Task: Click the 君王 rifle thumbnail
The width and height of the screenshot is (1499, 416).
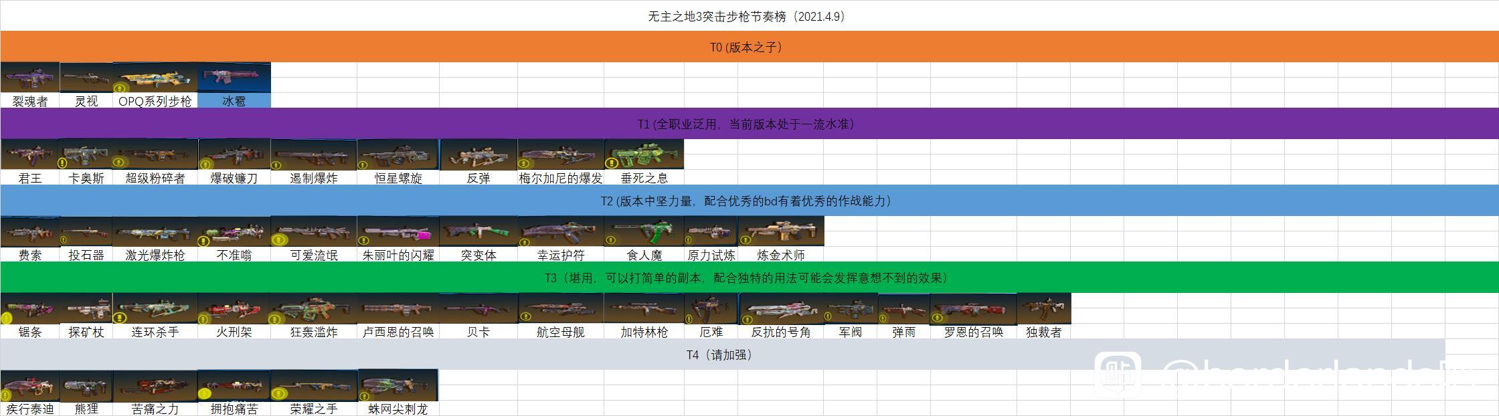Action: (29, 154)
